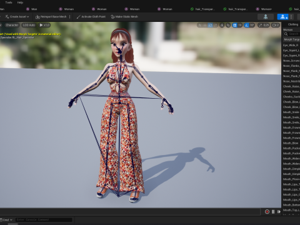Select the Mouth_Plosive morph target row
This screenshot has height=225, width=300.
click(291, 179)
